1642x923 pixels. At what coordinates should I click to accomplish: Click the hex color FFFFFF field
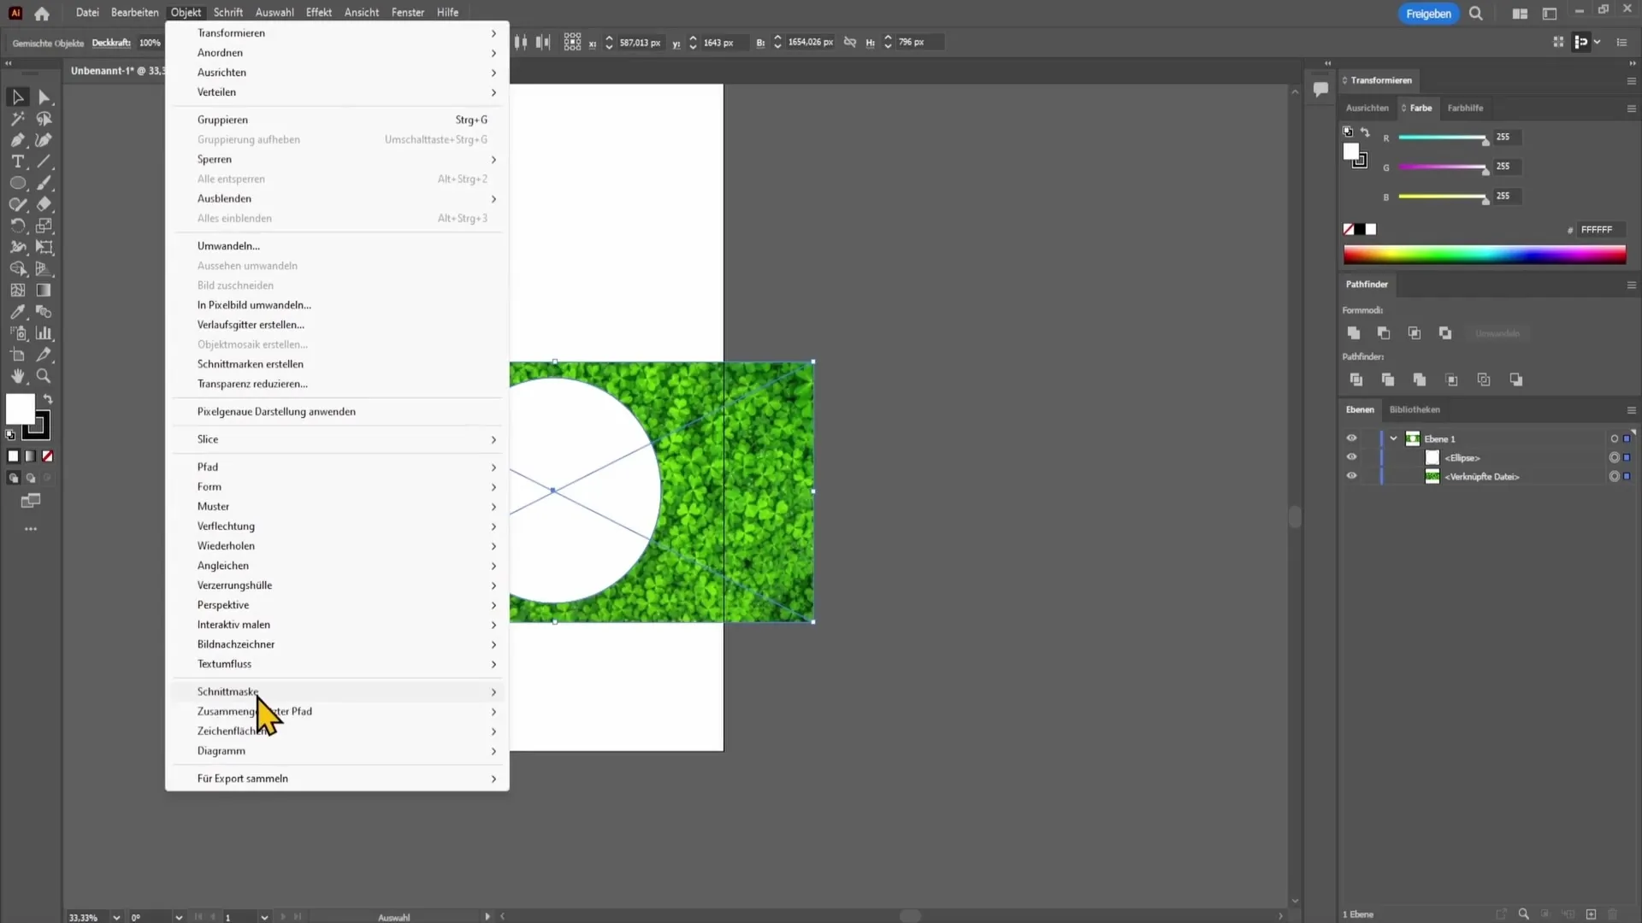[x=1601, y=230]
